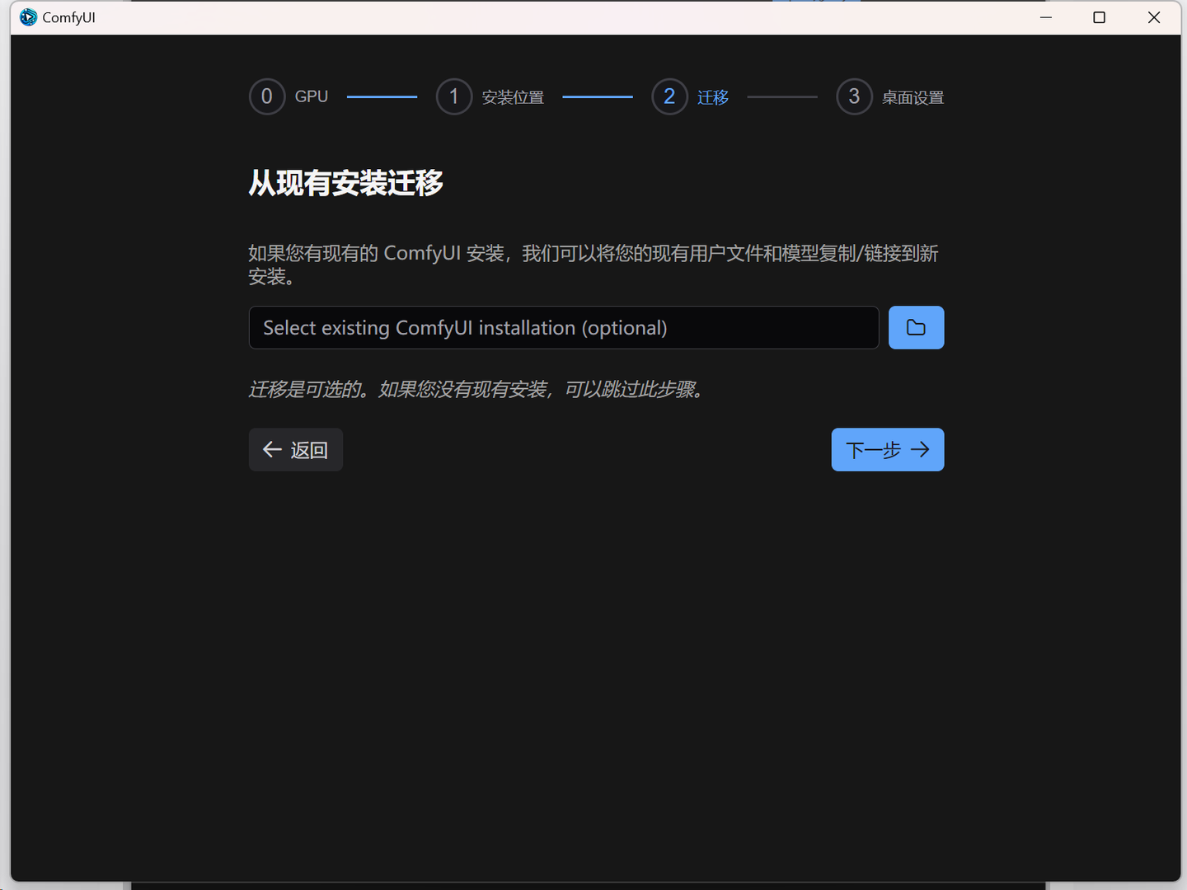
Task: Jump to step 1 安装位置
Action: [x=490, y=97]
